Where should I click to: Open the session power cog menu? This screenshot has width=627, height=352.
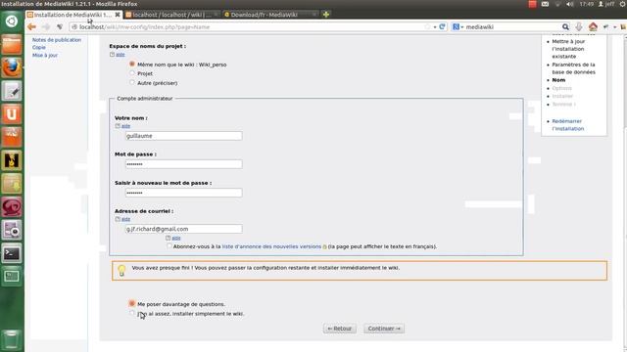622,4
